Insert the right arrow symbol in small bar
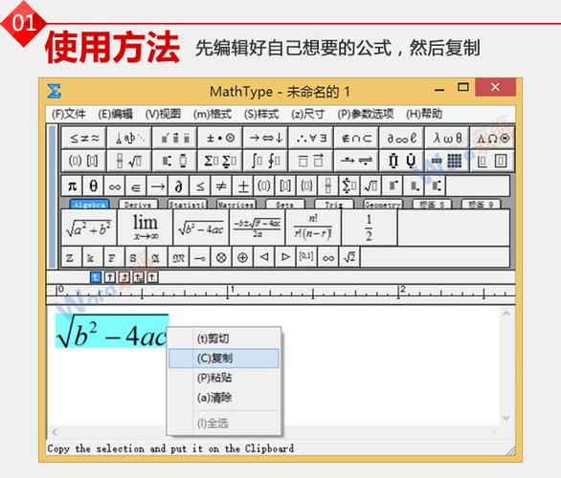This screenshot has height=478, width=561. (157, 186)
